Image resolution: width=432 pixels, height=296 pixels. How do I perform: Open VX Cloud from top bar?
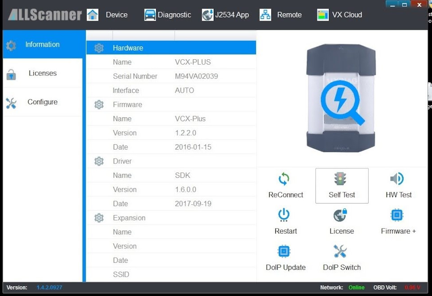[339, 15]
